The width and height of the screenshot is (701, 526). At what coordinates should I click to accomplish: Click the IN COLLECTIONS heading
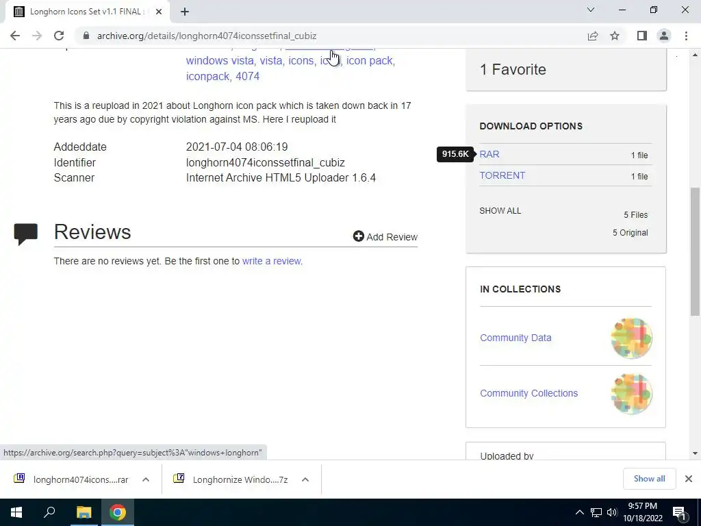[520, 290]
